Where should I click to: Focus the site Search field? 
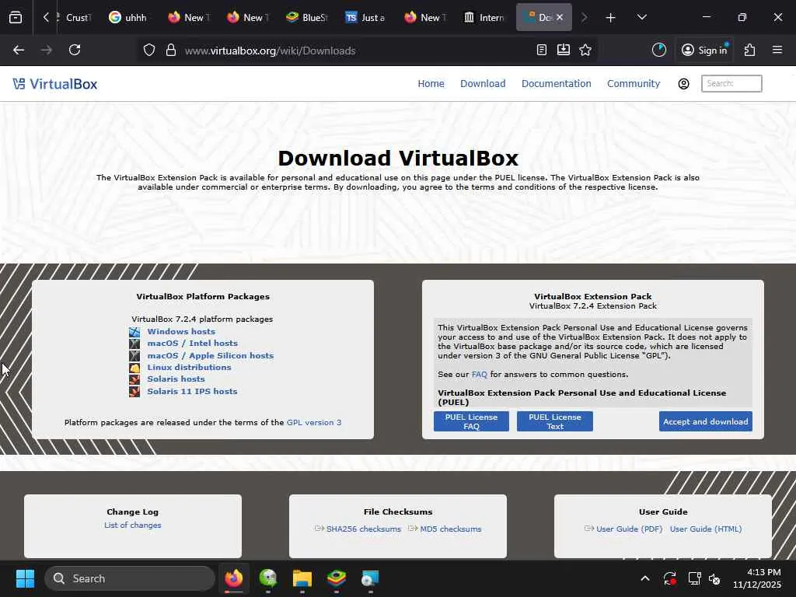click(731, 83)
